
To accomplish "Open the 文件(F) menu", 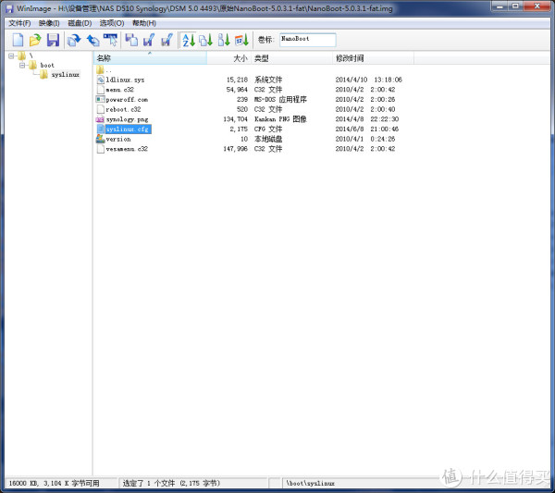I will pyautogui.click(x=19, y=22).
